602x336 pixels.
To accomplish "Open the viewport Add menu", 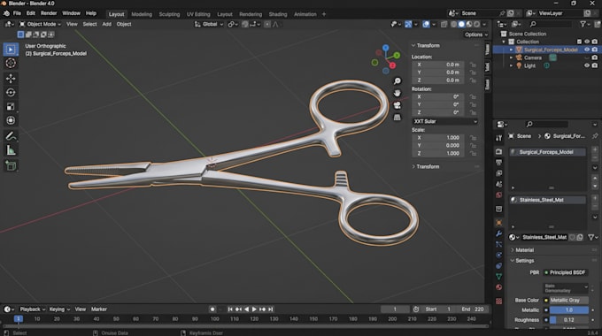I will 107,24.
